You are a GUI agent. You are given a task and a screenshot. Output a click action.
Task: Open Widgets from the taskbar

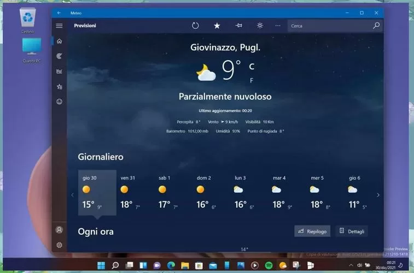[143, 265]
